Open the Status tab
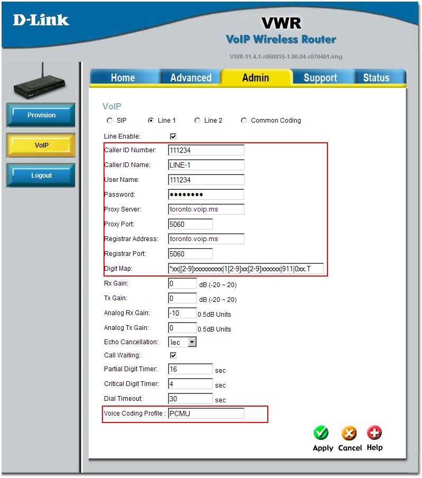Screen dimensions: 422x478 click(377, 78)
